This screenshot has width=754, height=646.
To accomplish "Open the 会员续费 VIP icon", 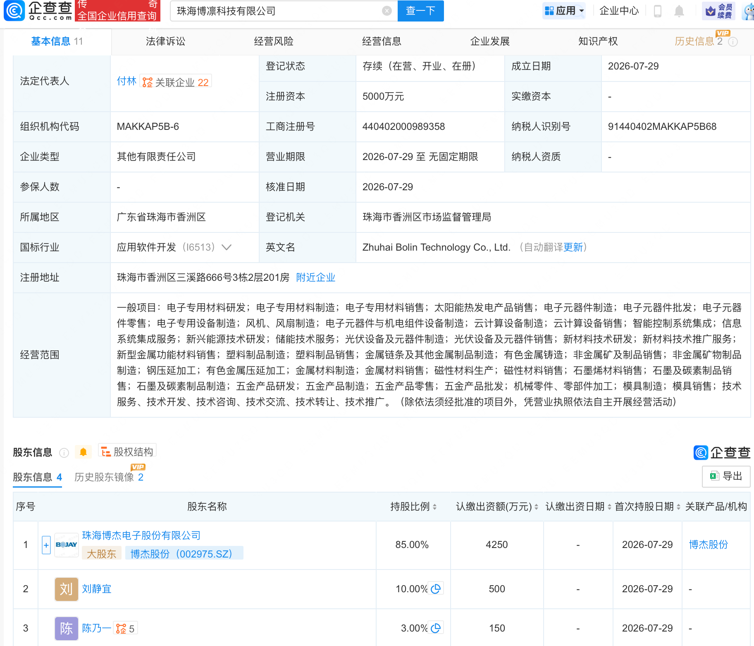I will click(x=719, y=11).
